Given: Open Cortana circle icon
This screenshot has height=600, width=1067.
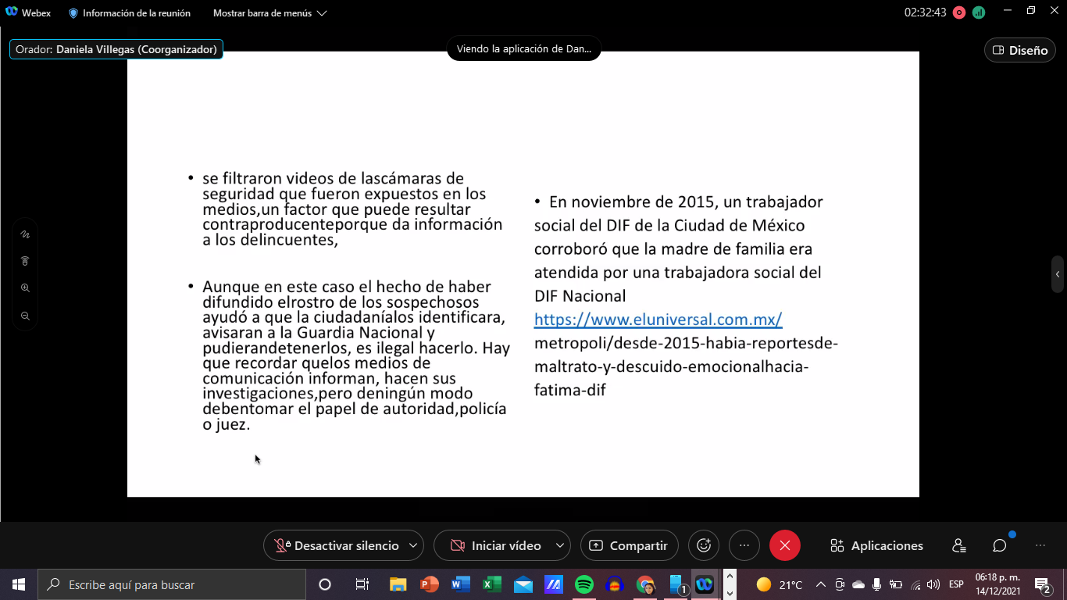Looking at the screenshot, I should click(x=325, y=584).
